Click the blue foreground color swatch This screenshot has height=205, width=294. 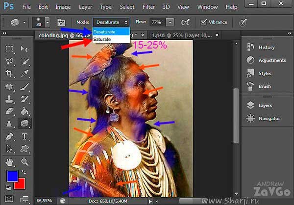click(11, 176)
